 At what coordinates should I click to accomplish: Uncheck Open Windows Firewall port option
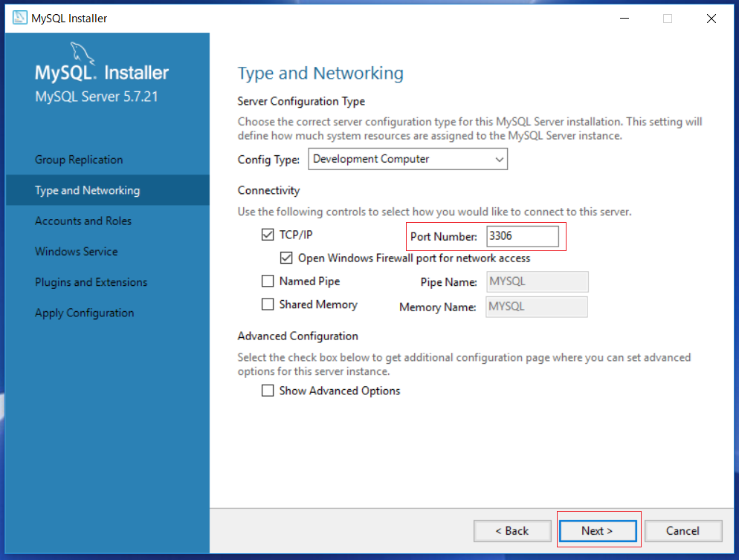pyautogui.click(x=286, y=258)
